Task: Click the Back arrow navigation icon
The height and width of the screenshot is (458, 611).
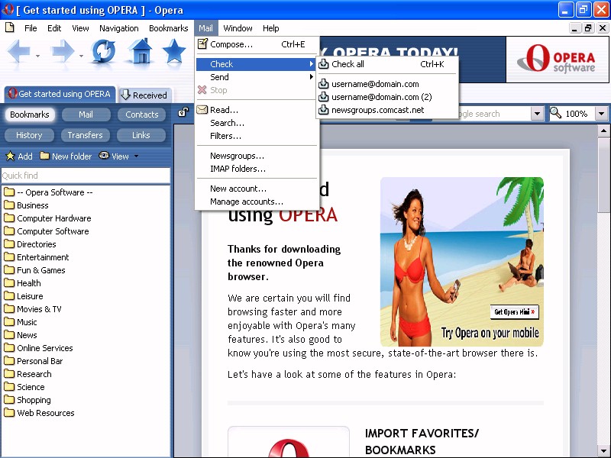Action: pos(18,51)
